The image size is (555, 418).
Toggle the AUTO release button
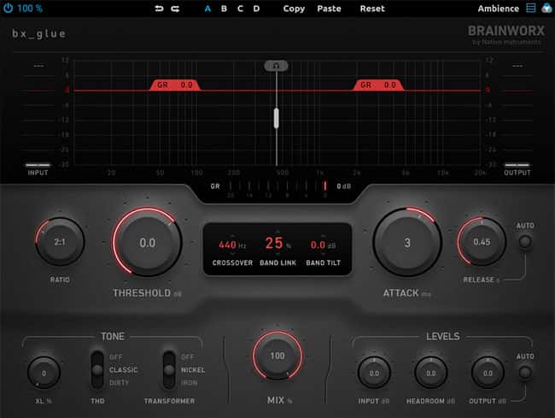[525, 242]
